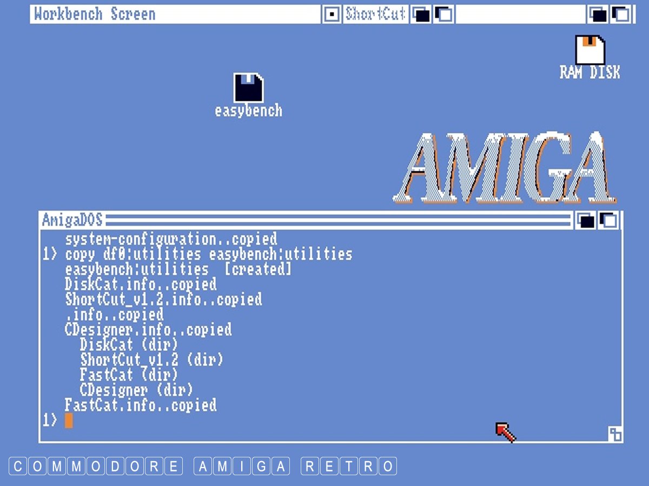
Task: Click the AmigaDOS window title label
Action: [x=72, y=220]
